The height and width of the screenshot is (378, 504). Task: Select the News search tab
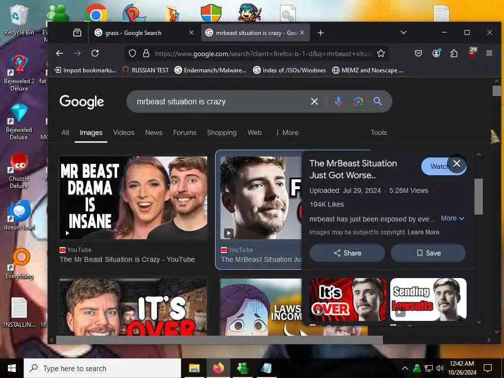[154, 132]
